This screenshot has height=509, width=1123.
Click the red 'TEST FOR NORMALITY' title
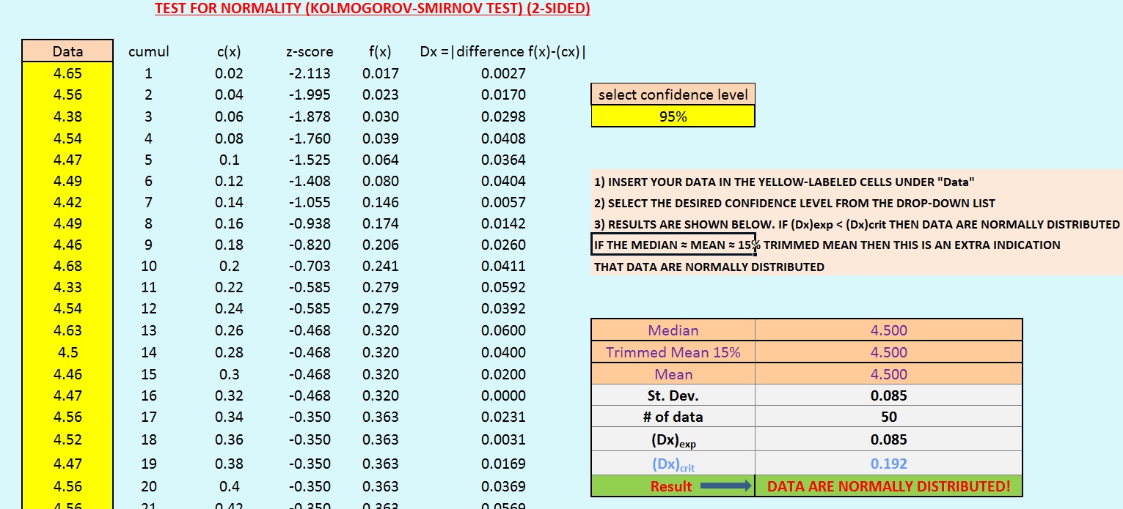pos(373,9)
